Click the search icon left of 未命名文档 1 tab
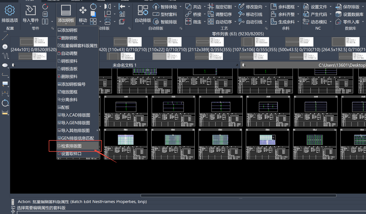Screen dimensions: 366x214 point(14,65)
